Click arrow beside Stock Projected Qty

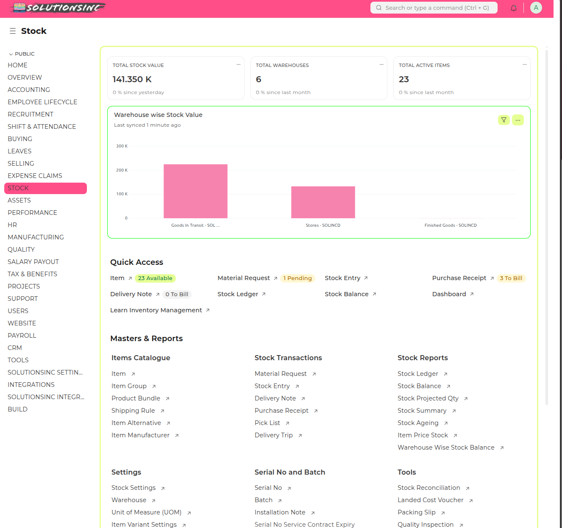(x=466, y=399)
